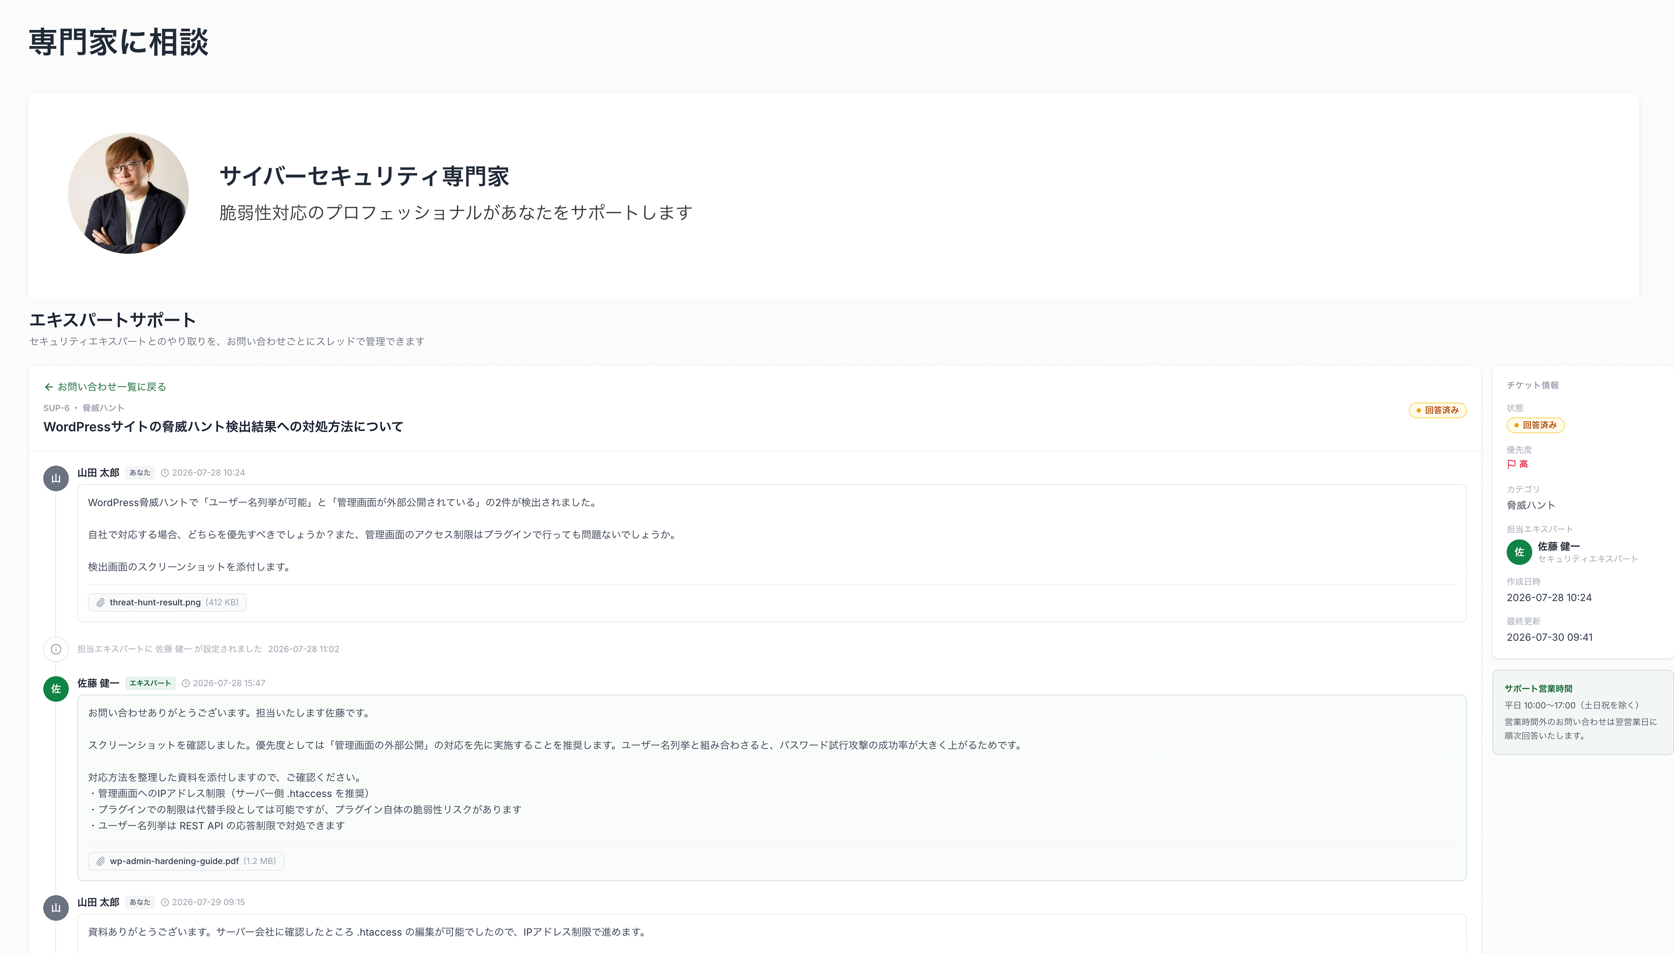
Task: Click the 回答済み badge in the thread header
Action: point(1437,410)
